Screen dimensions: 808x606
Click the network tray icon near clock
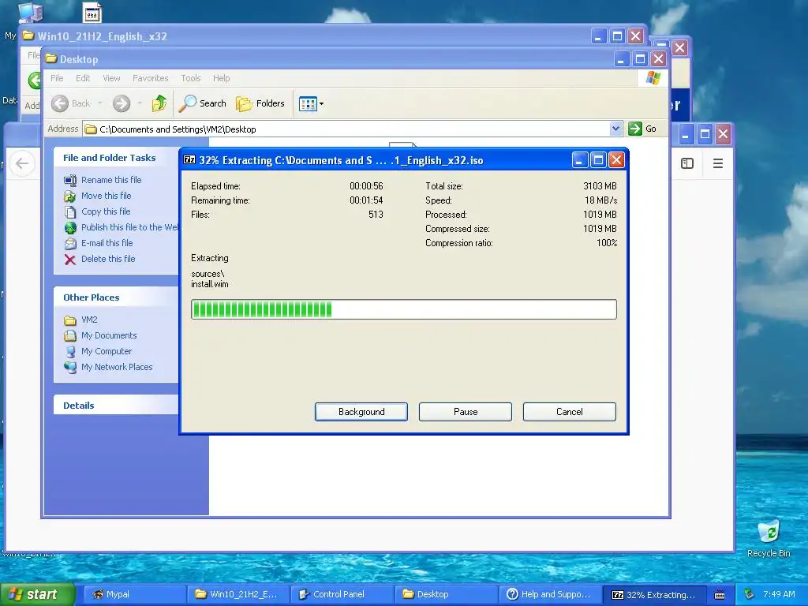coord(750,594)
